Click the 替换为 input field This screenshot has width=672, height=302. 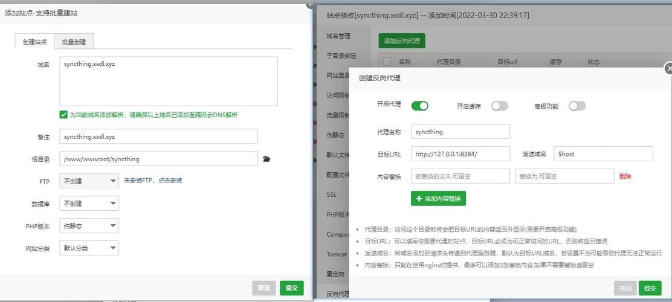click(x=565, y=176)
